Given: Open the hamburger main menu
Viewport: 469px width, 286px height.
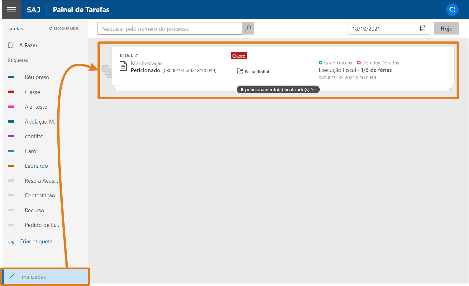Looking at the screenshot, I should (12, 10).
